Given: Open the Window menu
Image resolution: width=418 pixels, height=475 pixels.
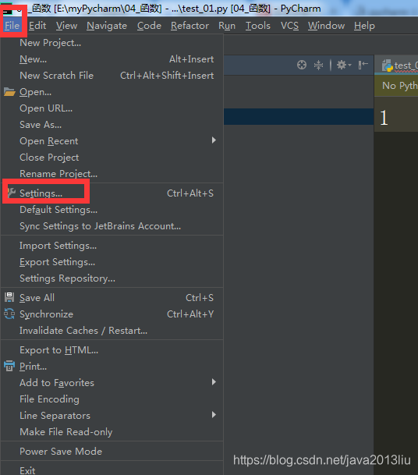Looking at the screenshot, I should [326, 26].
